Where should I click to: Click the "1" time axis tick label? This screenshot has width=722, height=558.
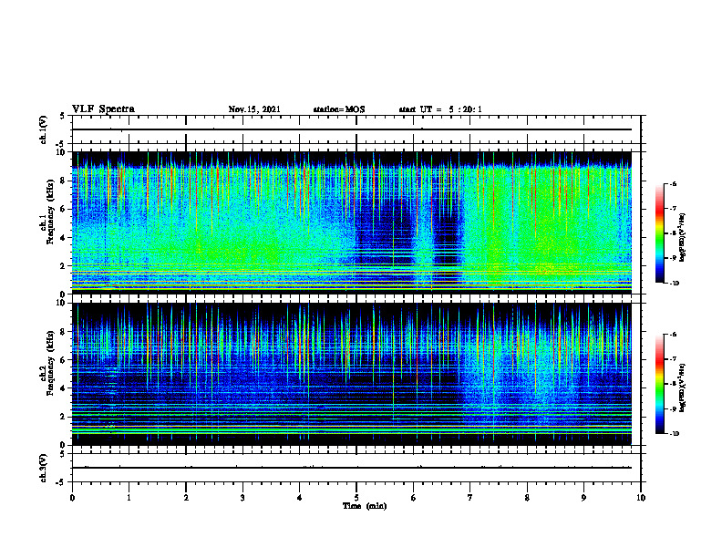129,498
